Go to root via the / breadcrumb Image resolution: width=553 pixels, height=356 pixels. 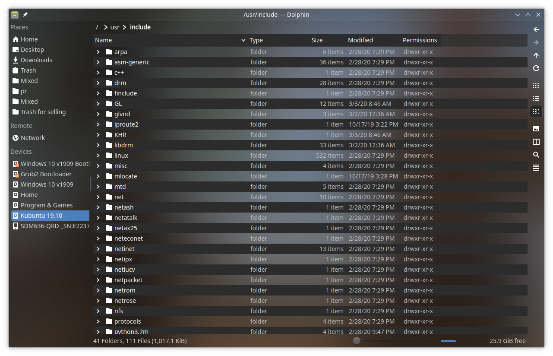pos(97,27)
